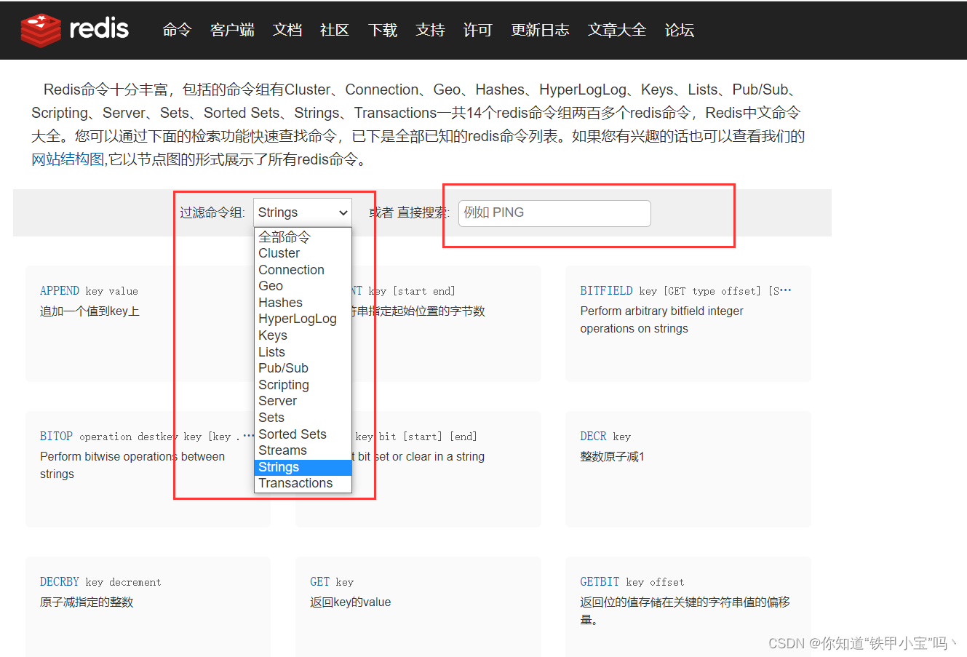Open the 社区 navigation item

click(335, 30)
